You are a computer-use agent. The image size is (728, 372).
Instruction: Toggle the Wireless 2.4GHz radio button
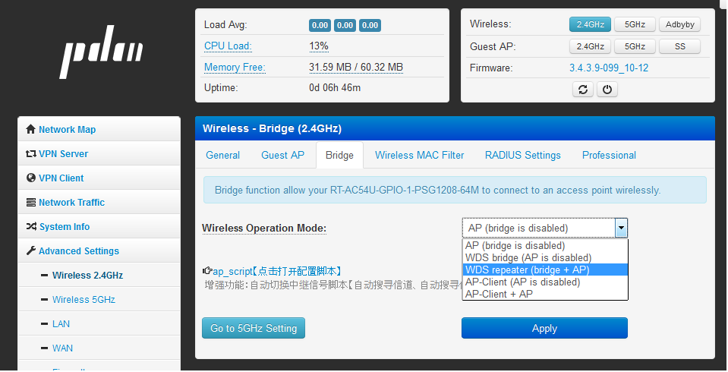[590, 24]
